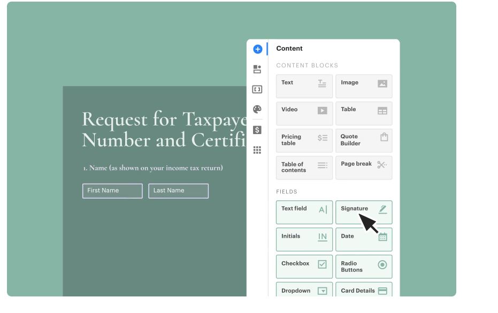Click the First Name input field
Image resolution: width=498 pixels, height=313 pixels.
tap(112, 191)
